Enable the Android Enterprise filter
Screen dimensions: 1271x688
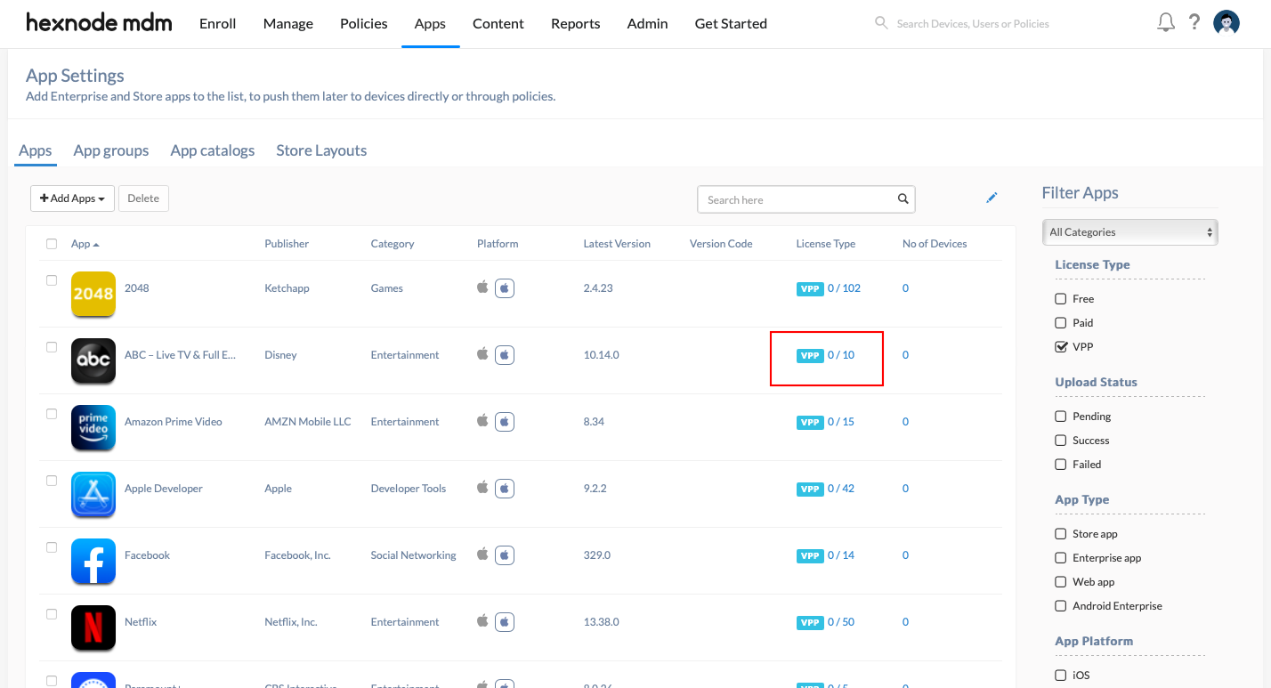(1061, 606)
